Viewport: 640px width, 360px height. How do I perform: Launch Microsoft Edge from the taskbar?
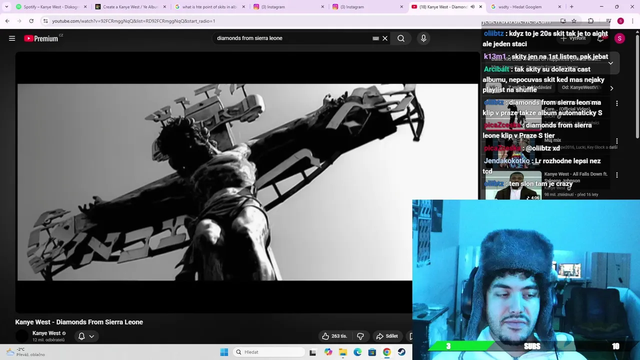357,352
